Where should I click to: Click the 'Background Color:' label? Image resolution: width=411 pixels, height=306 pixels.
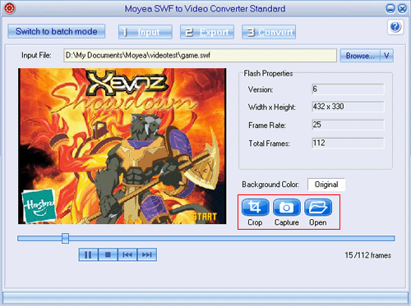(270, 185)
